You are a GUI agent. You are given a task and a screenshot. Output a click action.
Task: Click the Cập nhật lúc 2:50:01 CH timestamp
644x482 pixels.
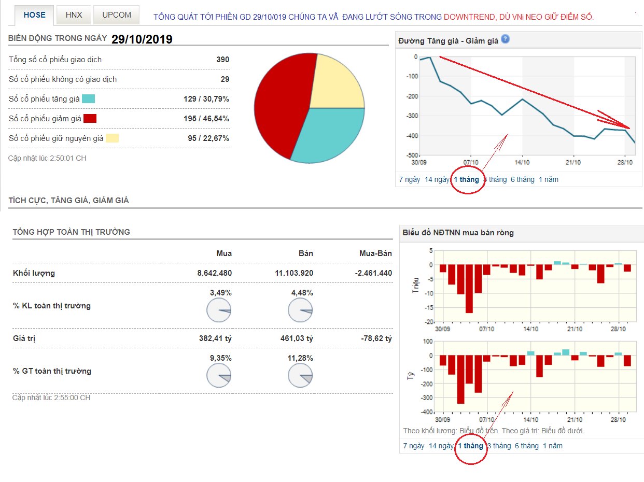click(47, 158)
